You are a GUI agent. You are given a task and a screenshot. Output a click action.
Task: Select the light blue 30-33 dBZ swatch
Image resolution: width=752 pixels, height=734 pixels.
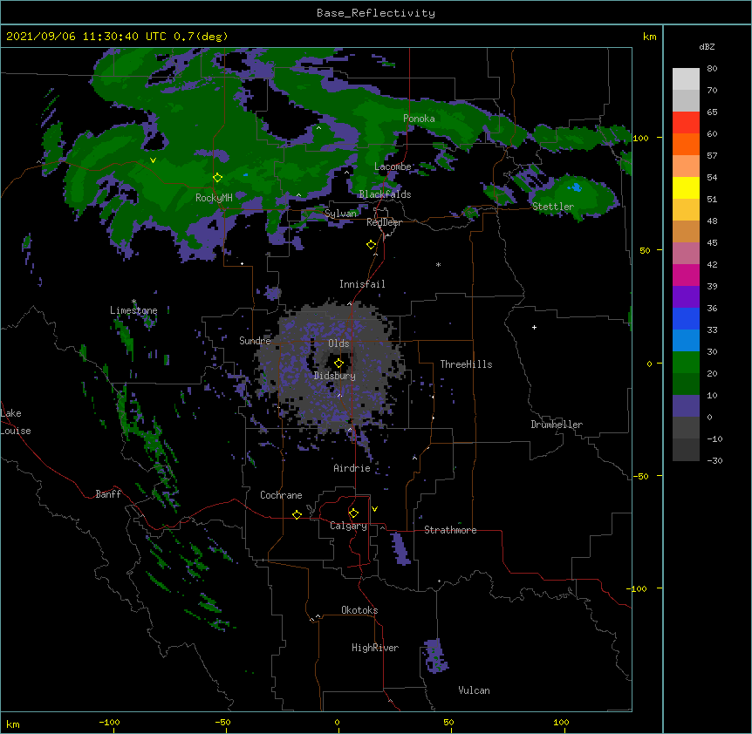(686, 341)
